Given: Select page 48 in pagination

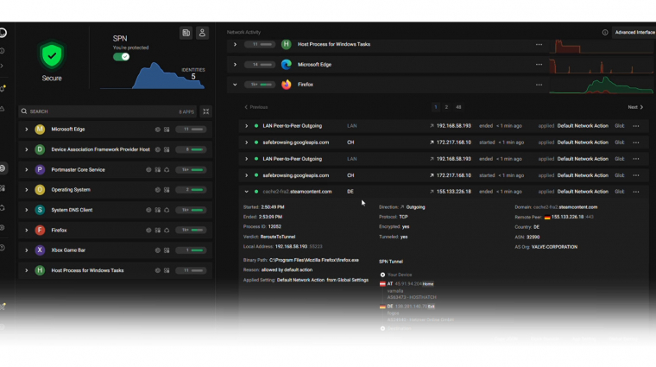Looking at the screenshot, I should point(458,107).
